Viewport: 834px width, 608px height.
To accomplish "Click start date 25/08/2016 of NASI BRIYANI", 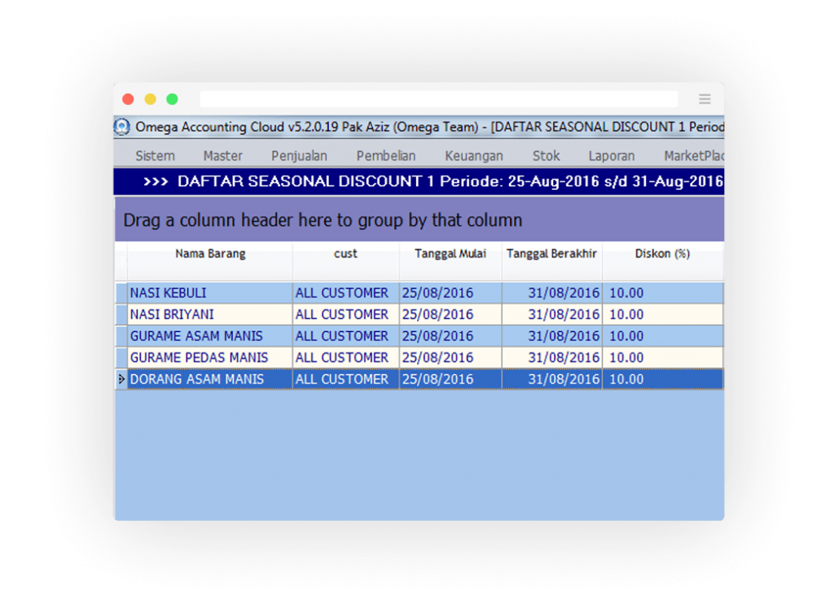I will pos(450,314).
